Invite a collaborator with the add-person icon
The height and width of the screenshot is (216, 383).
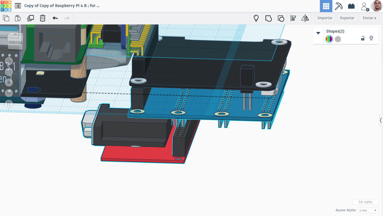(365, 6)
